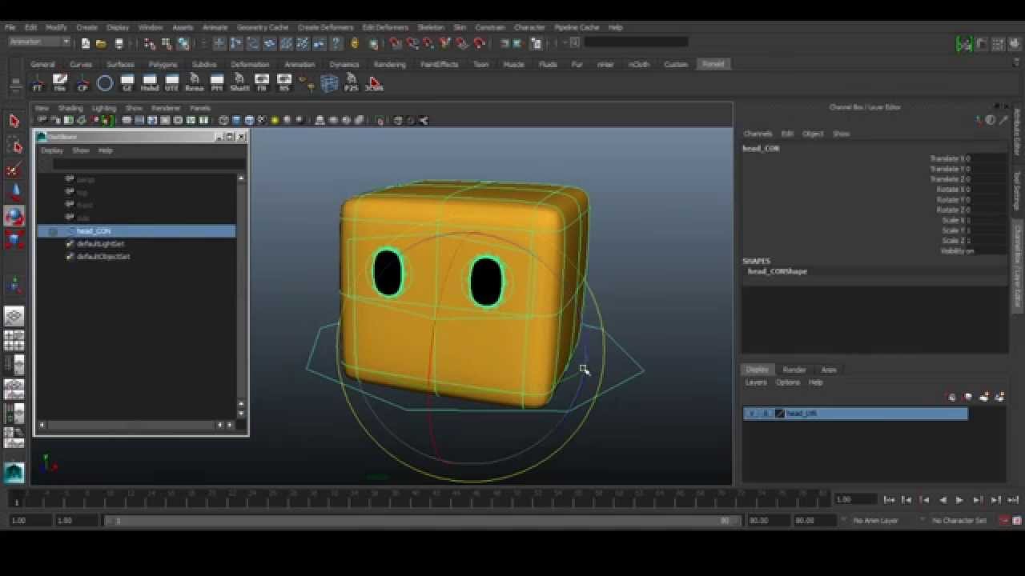Open the Outliner Show menu
The image size is (1025, 576).
pyautogui.click(x=81, y=150)
